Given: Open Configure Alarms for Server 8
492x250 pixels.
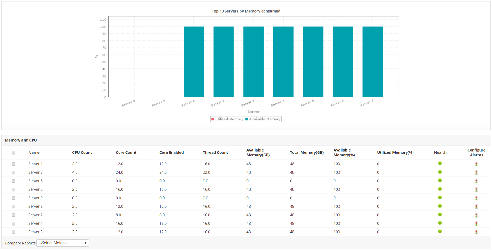Looking at the screenshot, I should 477,181.
